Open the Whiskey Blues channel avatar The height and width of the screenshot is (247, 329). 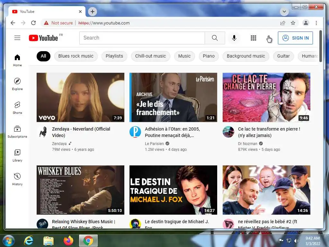43,224
